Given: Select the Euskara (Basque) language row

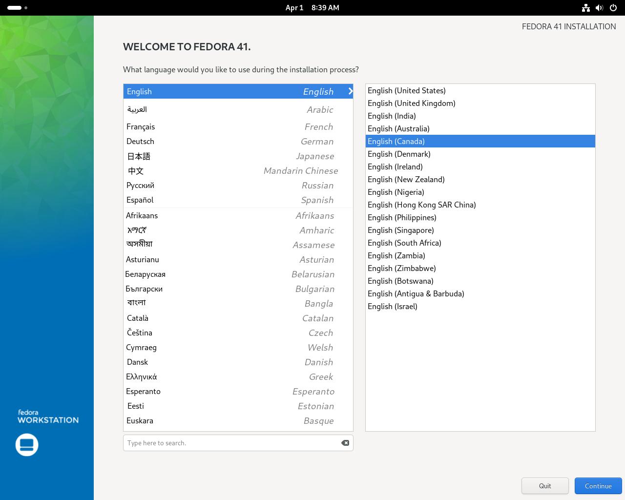Looking at the screenshot, I should point(238,420).
